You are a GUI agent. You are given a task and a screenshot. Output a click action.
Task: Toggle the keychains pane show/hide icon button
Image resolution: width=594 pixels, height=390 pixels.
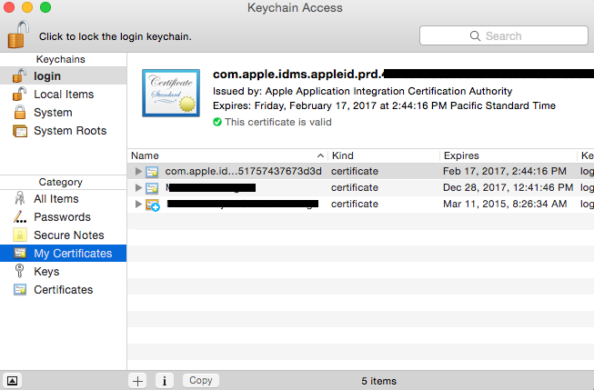[x=12, y=381]
